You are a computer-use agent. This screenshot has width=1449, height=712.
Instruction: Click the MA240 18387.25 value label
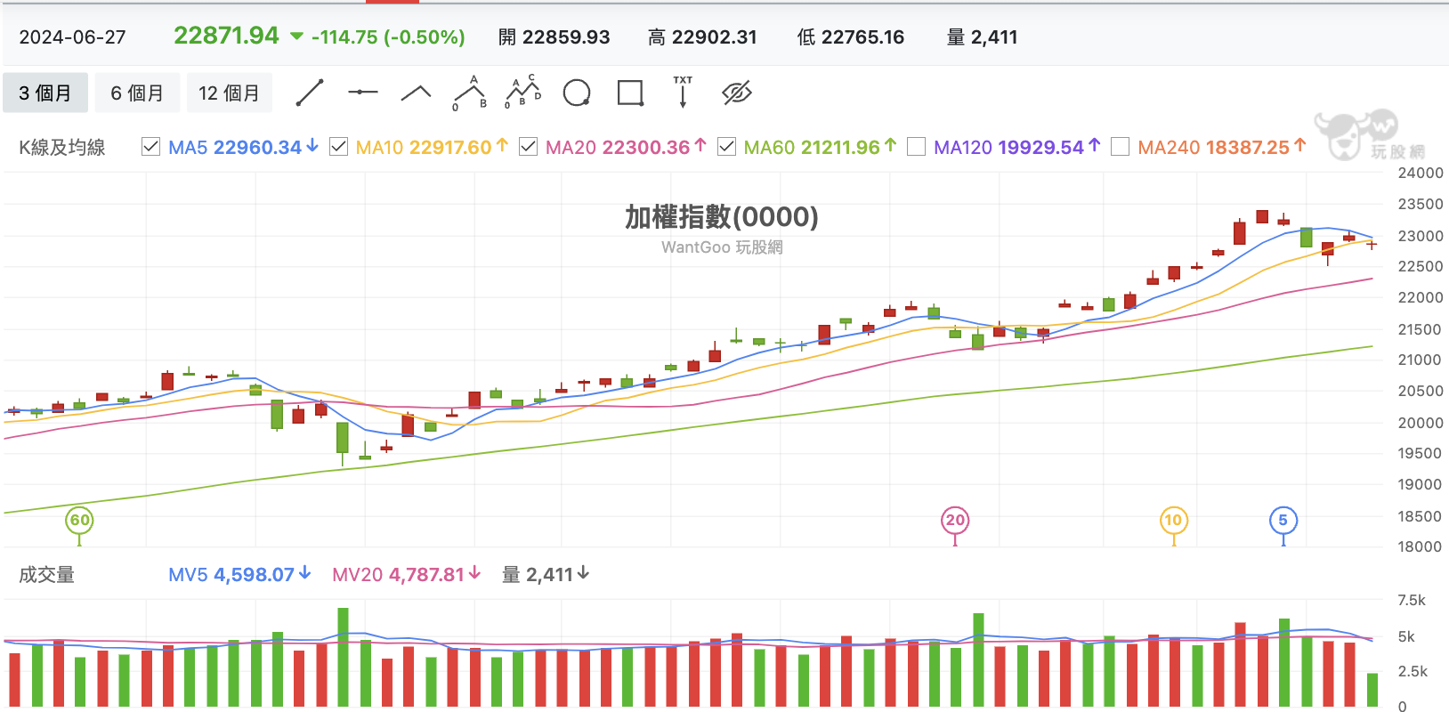click(x=1222, y=148)
